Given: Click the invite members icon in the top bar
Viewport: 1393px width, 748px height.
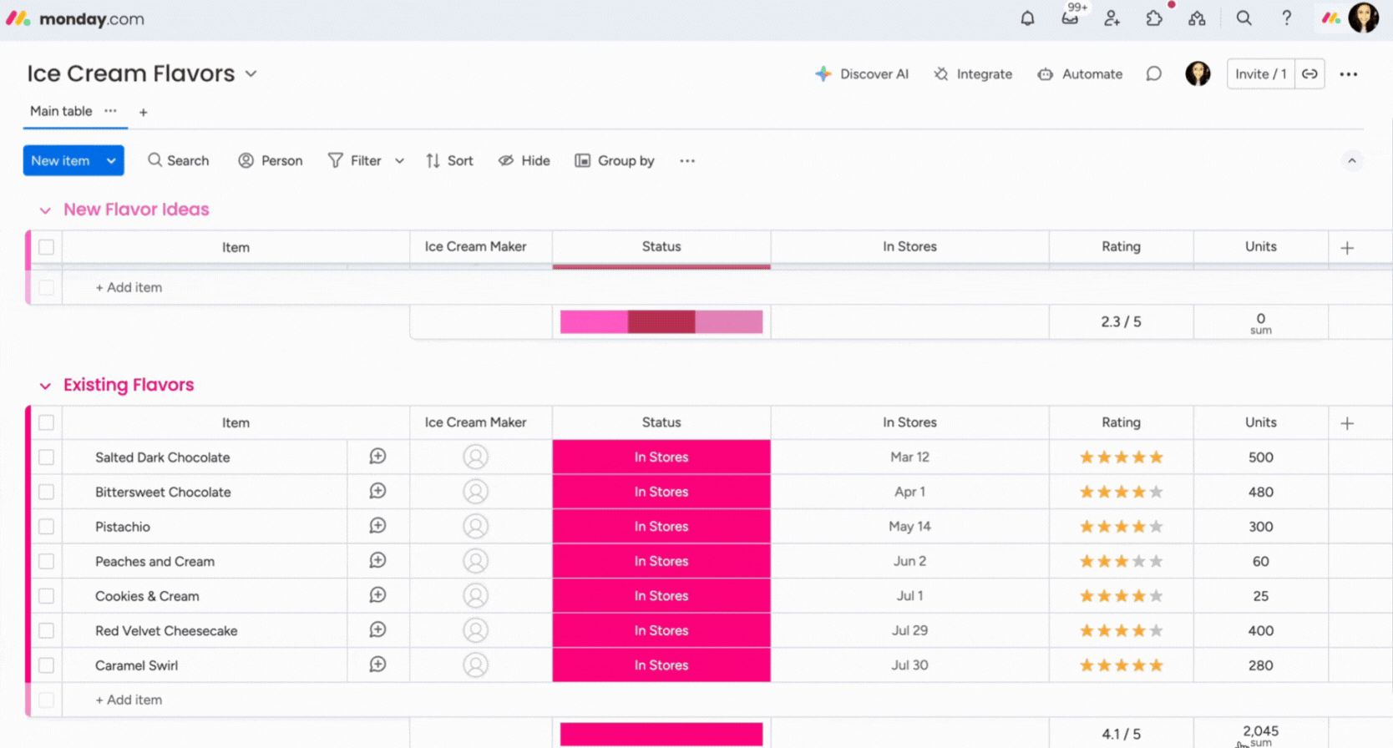Looking at the screenshot, I should click(1112, 18).
